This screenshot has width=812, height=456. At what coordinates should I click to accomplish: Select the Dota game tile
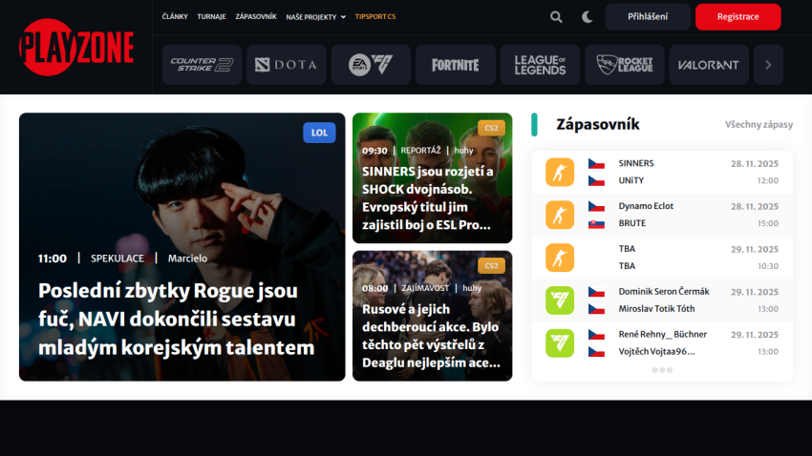pos(287,65)
